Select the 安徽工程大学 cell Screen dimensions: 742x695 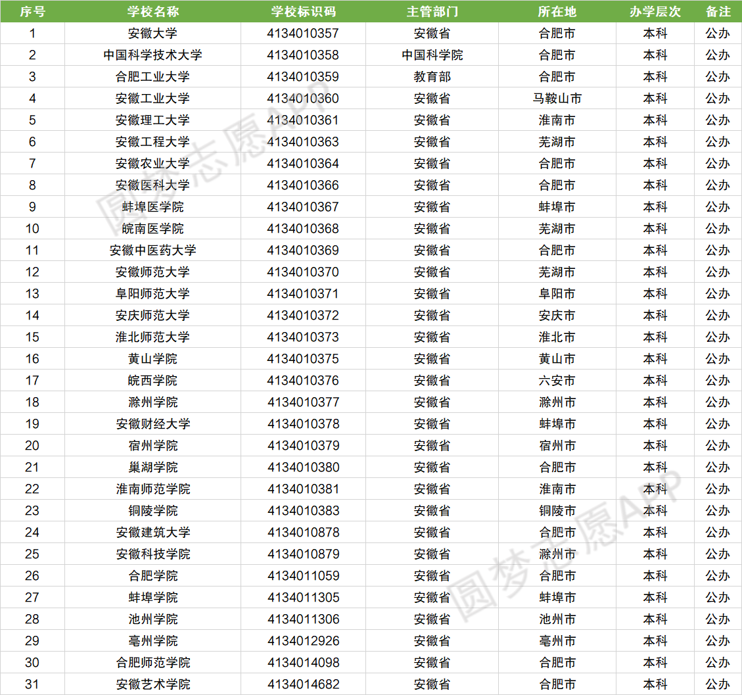click(152, 141)
